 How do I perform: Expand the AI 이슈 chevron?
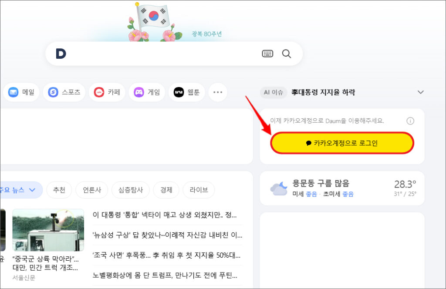[421, 92]
